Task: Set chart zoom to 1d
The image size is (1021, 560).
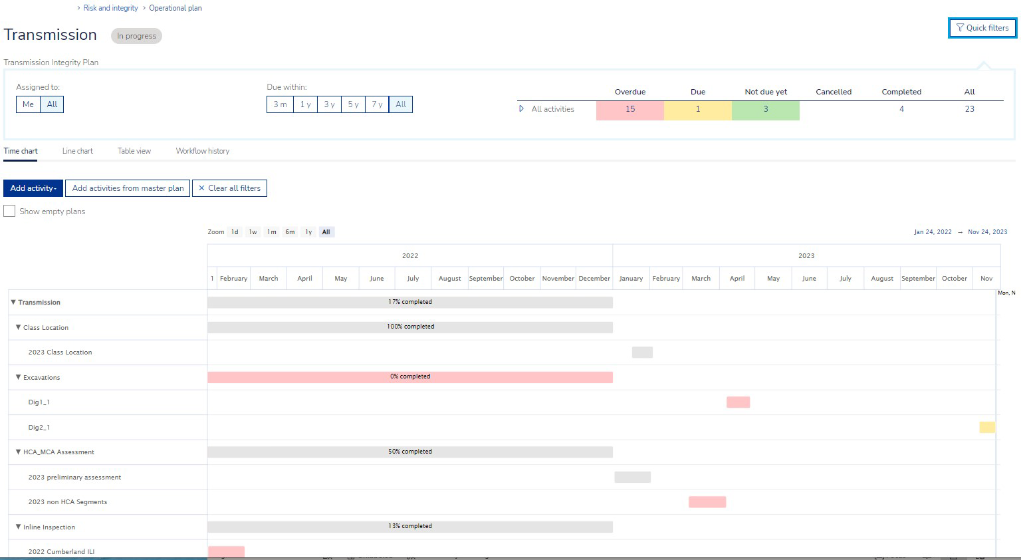Action: [x=234, y=231]
